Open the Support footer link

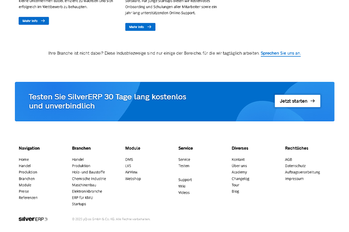click(185, 179)
